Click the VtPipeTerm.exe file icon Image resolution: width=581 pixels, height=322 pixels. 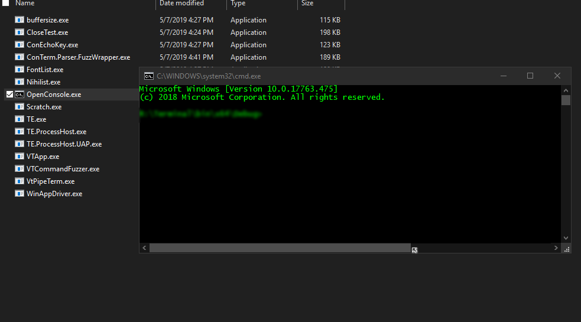coord(20,181)
